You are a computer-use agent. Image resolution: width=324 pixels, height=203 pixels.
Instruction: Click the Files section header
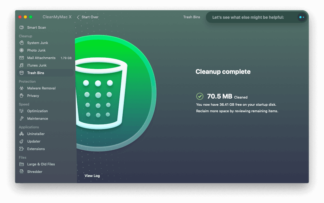[23, 157]
